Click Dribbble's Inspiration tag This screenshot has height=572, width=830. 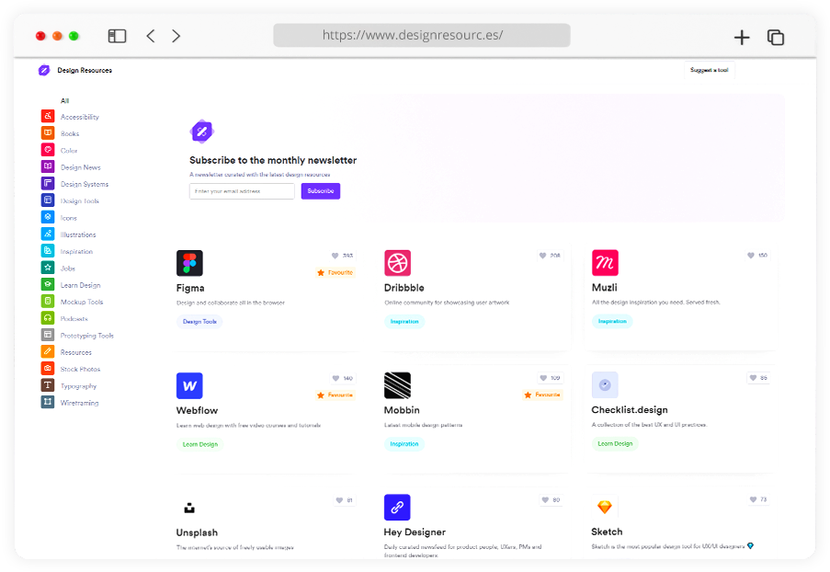click(x=404, y=322)
